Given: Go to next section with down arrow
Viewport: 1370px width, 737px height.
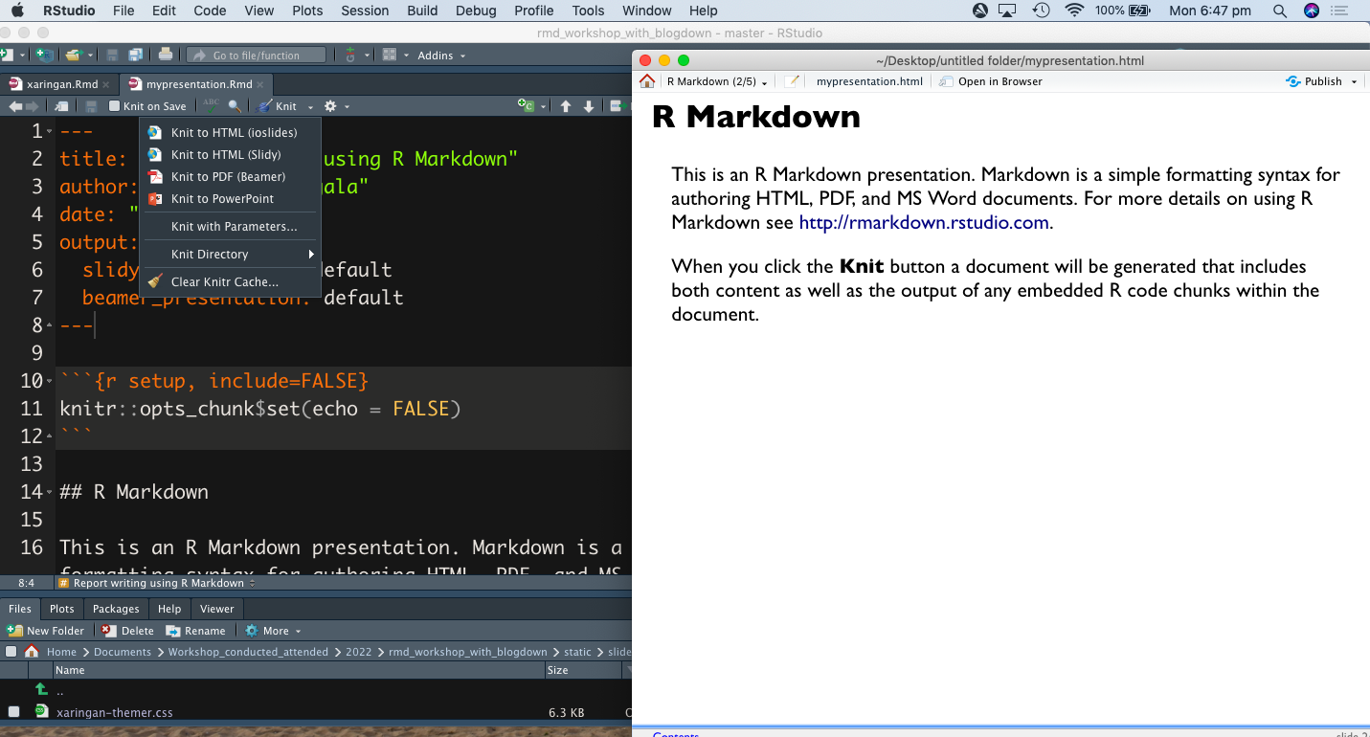Looking at the screenshot, I should tap(588, 106).
